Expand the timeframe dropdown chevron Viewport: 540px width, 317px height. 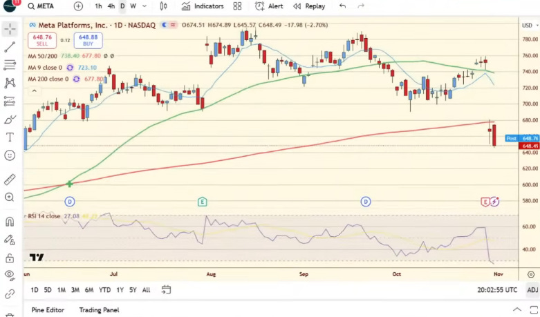click(145, 6)
